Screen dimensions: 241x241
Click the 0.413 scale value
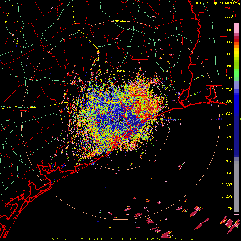[227, 161]
